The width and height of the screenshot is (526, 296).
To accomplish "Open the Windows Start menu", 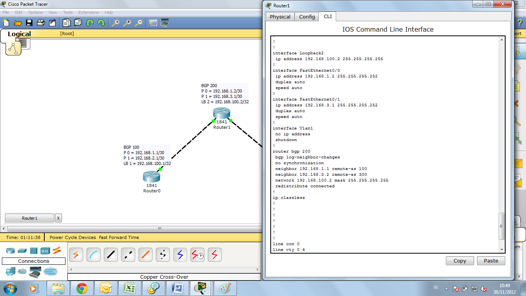I will [x=10, y=288].
